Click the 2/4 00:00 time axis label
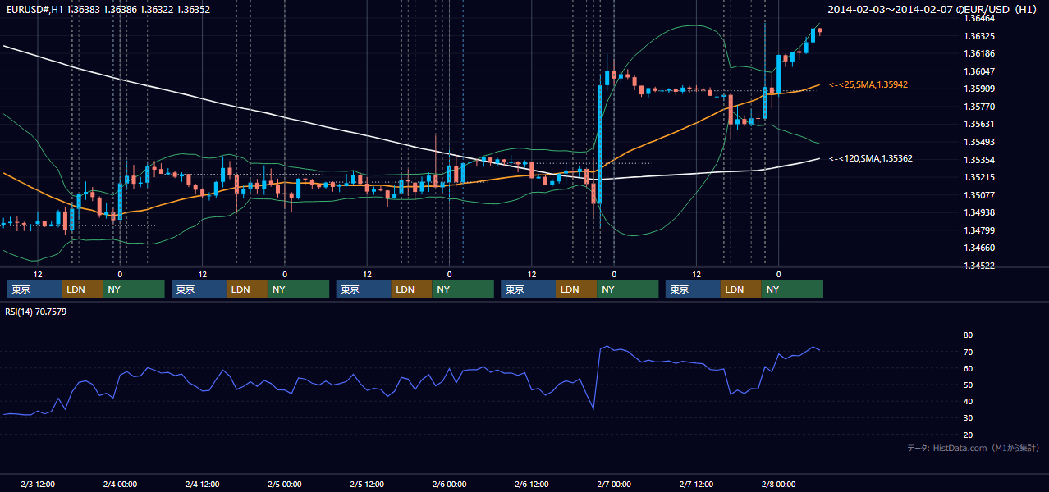 point(120,485)
